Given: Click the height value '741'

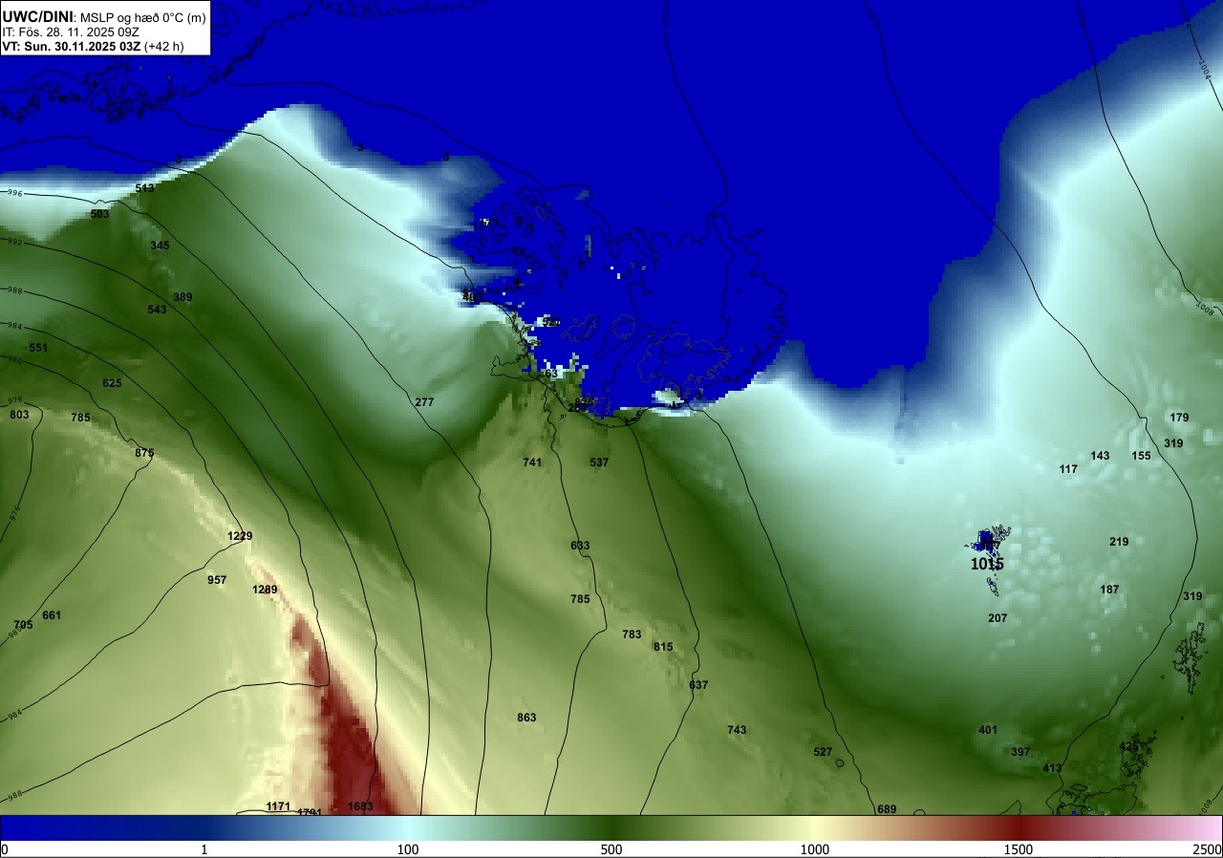Looking at the screenshot, I should [532, 462].
